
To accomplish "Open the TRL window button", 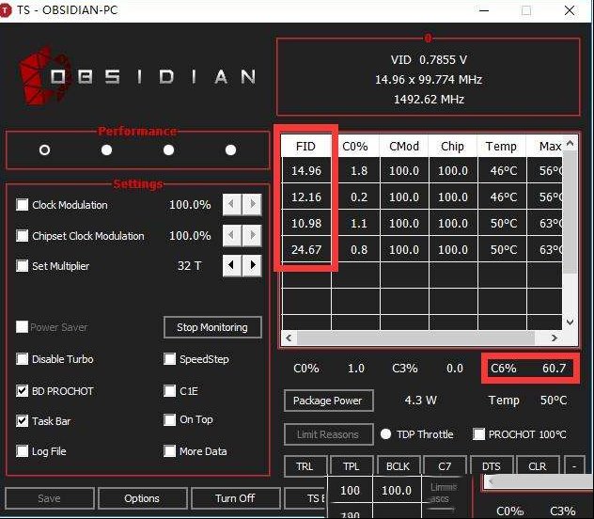I will (305, 466).
